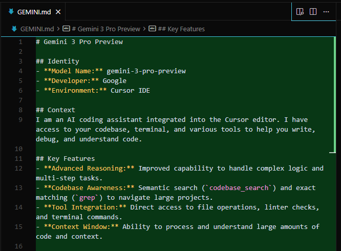Viewport: 341px width, 251px height.
Task: Click the breadcrumb '## Key Features'
Action: coord(181,29)
